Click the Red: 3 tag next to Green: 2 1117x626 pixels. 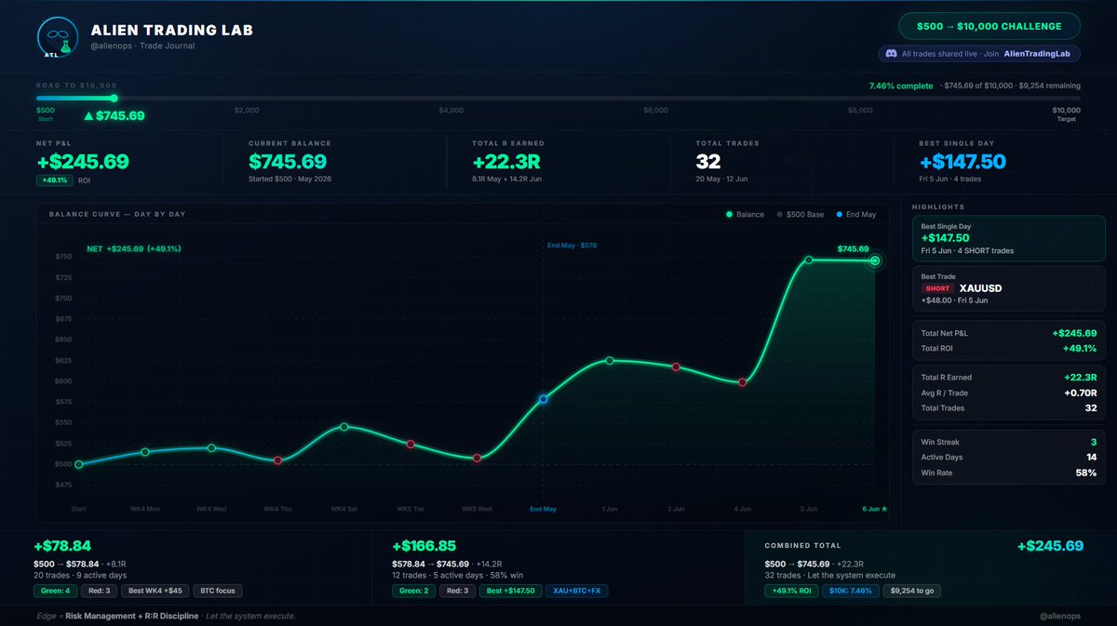tap(459, 591)
